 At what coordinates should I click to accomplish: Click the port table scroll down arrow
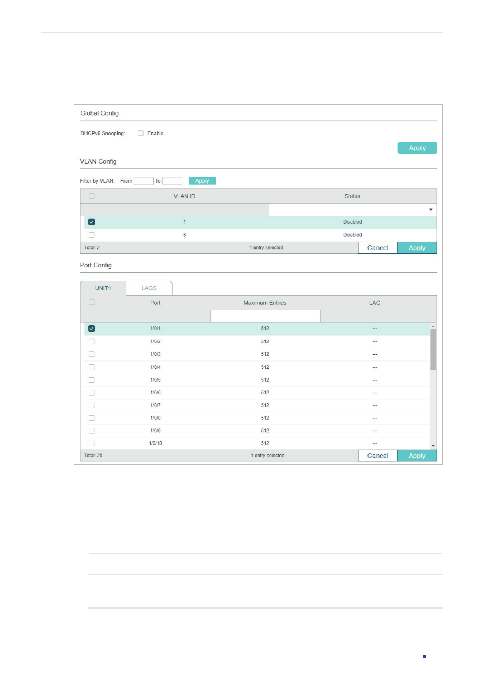click(433, 446)
